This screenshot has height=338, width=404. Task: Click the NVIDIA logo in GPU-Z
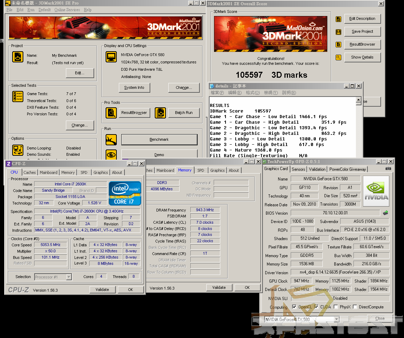pos(376,191)
